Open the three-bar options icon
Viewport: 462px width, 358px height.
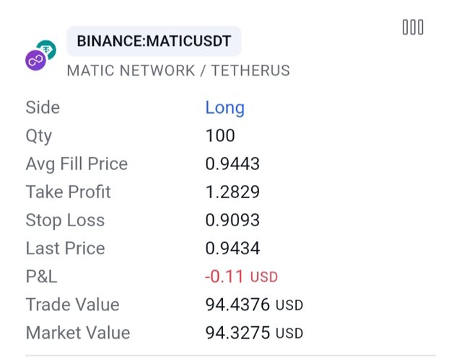pyautogui.click(x=412, y=27)
